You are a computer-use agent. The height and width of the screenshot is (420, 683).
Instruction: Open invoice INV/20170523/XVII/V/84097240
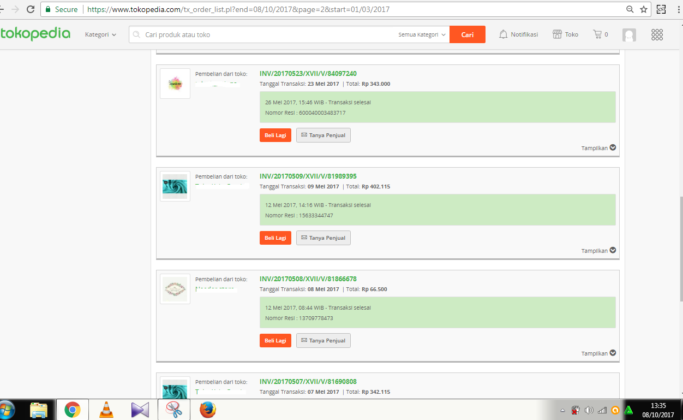tap(308, 74)
